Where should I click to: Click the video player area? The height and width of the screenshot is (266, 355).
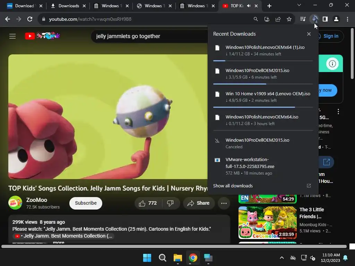[108, 117]
